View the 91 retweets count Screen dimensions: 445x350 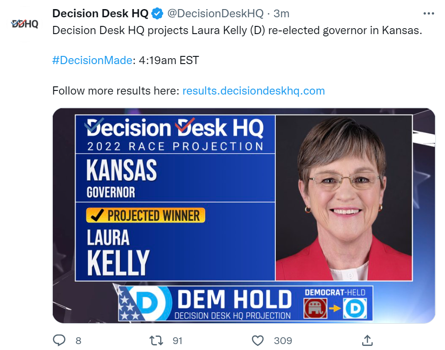(177, 340)
